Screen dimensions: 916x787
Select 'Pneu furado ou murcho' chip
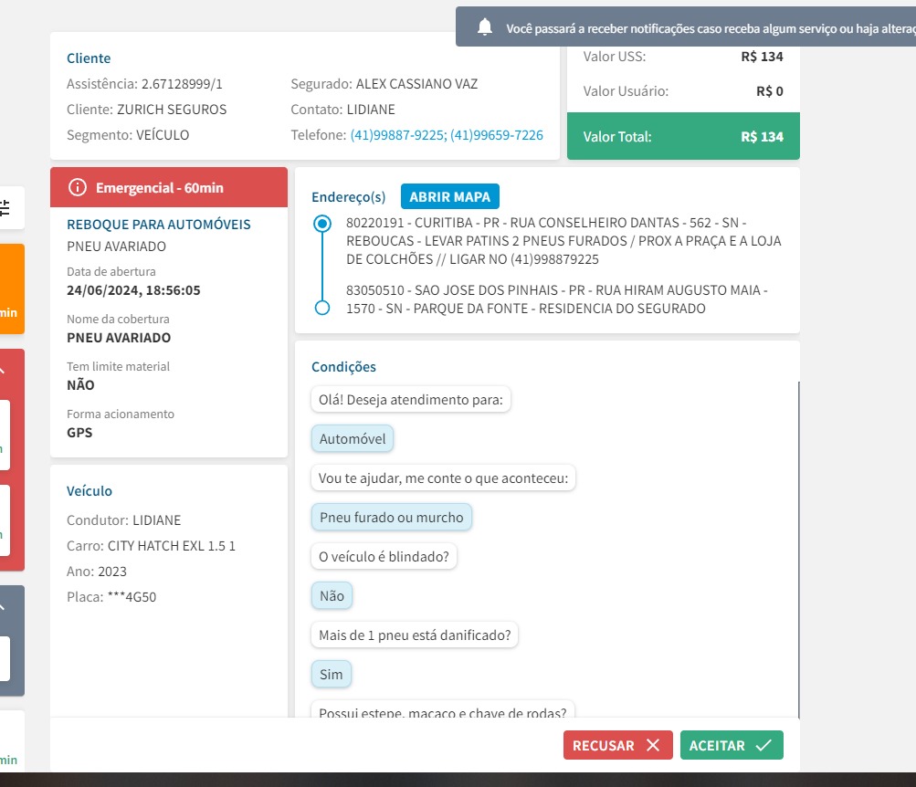pyautogui.click(x=391, y=518)
